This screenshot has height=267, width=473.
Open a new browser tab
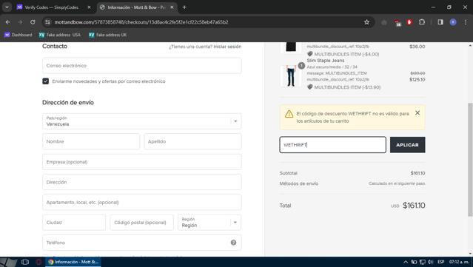click(184, 7)
